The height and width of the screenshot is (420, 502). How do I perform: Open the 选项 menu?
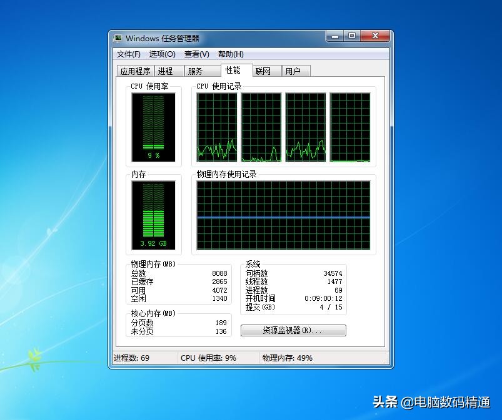tap(162, 54)
